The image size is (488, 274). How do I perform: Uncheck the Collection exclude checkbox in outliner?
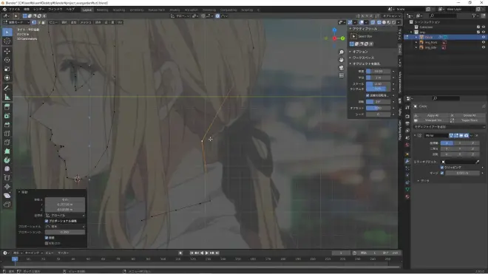coord(478,27)
